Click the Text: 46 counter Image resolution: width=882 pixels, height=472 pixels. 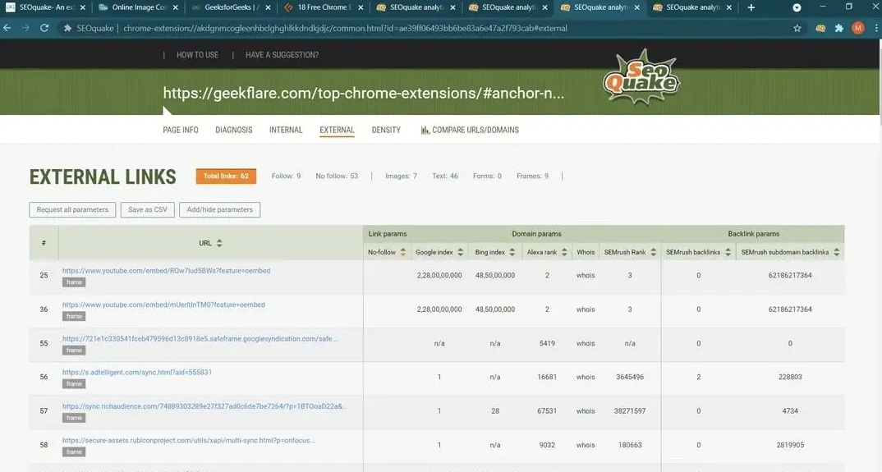tap(445, 176)
